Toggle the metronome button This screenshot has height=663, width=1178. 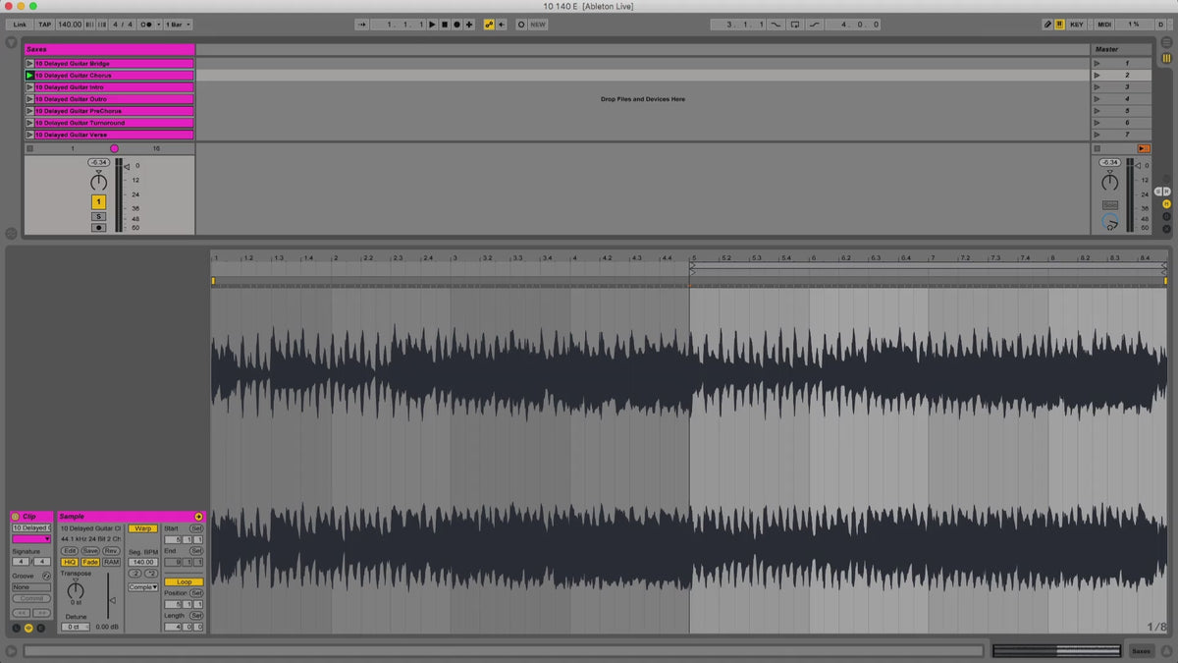pos(147,25)
